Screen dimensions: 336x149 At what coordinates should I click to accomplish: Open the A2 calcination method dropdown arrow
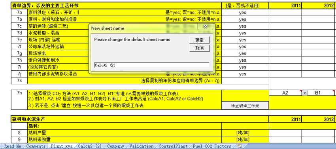(x=304, y=93)
